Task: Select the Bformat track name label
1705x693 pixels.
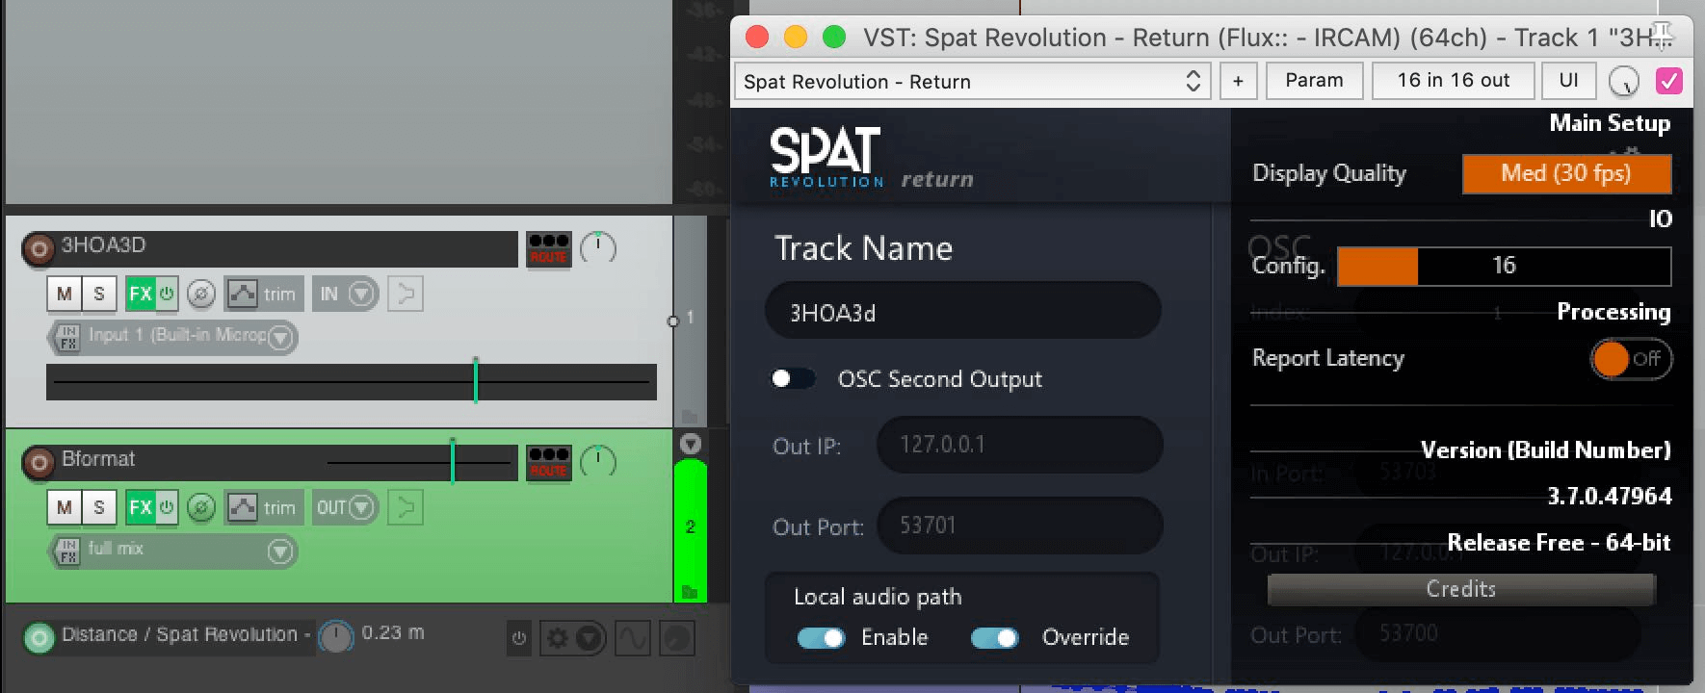Action: click(x=98, y=459)
